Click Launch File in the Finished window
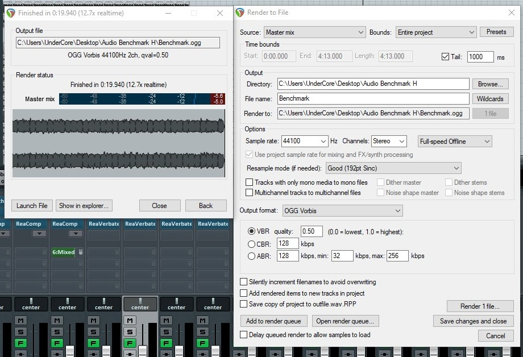Screen dimensions: 523x357 tap(32, 206)
